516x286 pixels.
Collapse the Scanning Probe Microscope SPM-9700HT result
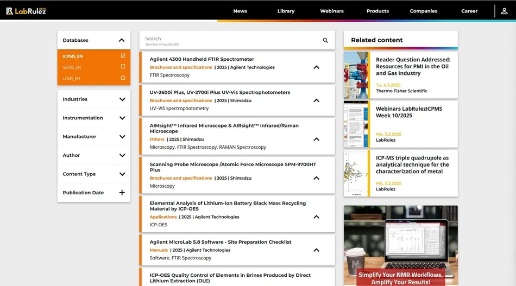click(x=316, y=178)
